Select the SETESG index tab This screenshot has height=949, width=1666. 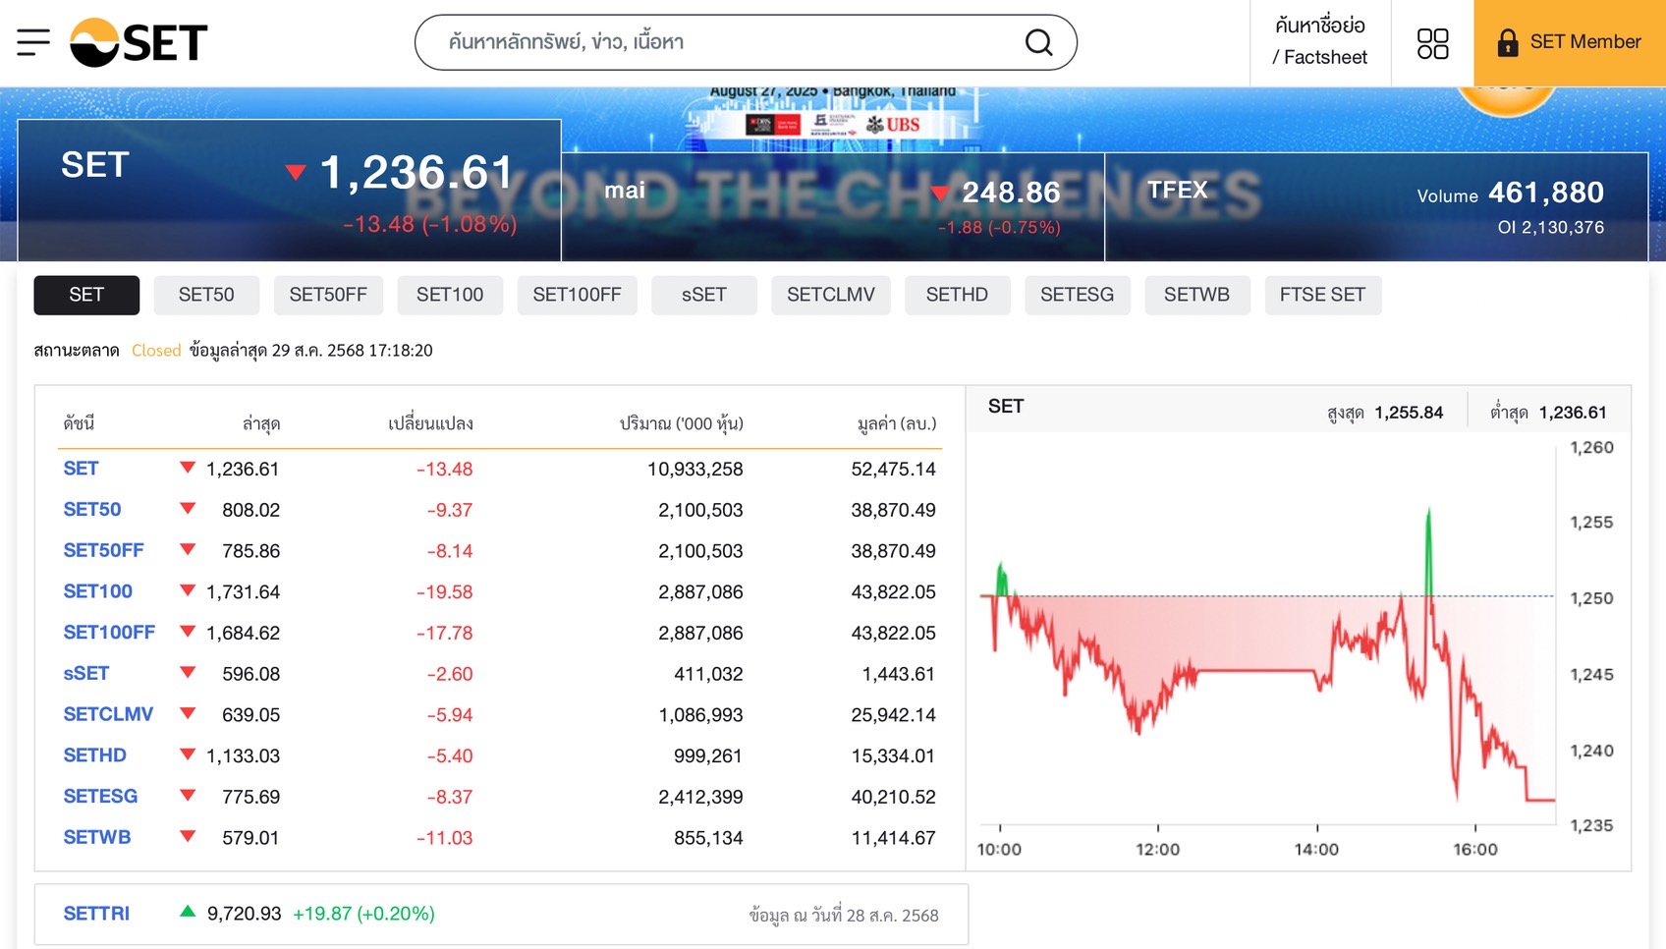point(1077,295)
